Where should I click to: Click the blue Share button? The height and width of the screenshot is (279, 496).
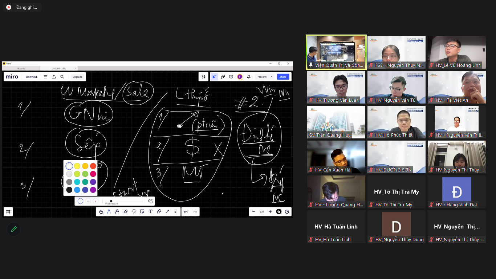(283, 77)
